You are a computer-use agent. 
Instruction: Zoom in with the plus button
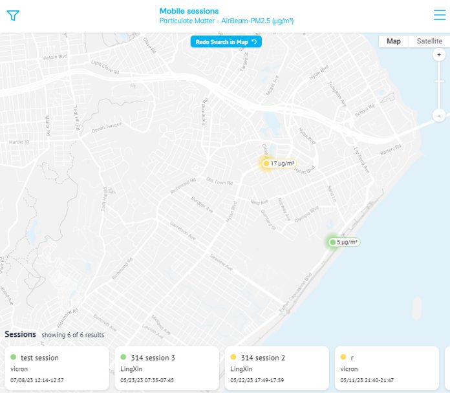coord(439,55)
